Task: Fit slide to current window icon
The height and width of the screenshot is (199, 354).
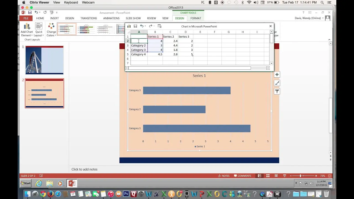Action: click(x=330, y=176)
